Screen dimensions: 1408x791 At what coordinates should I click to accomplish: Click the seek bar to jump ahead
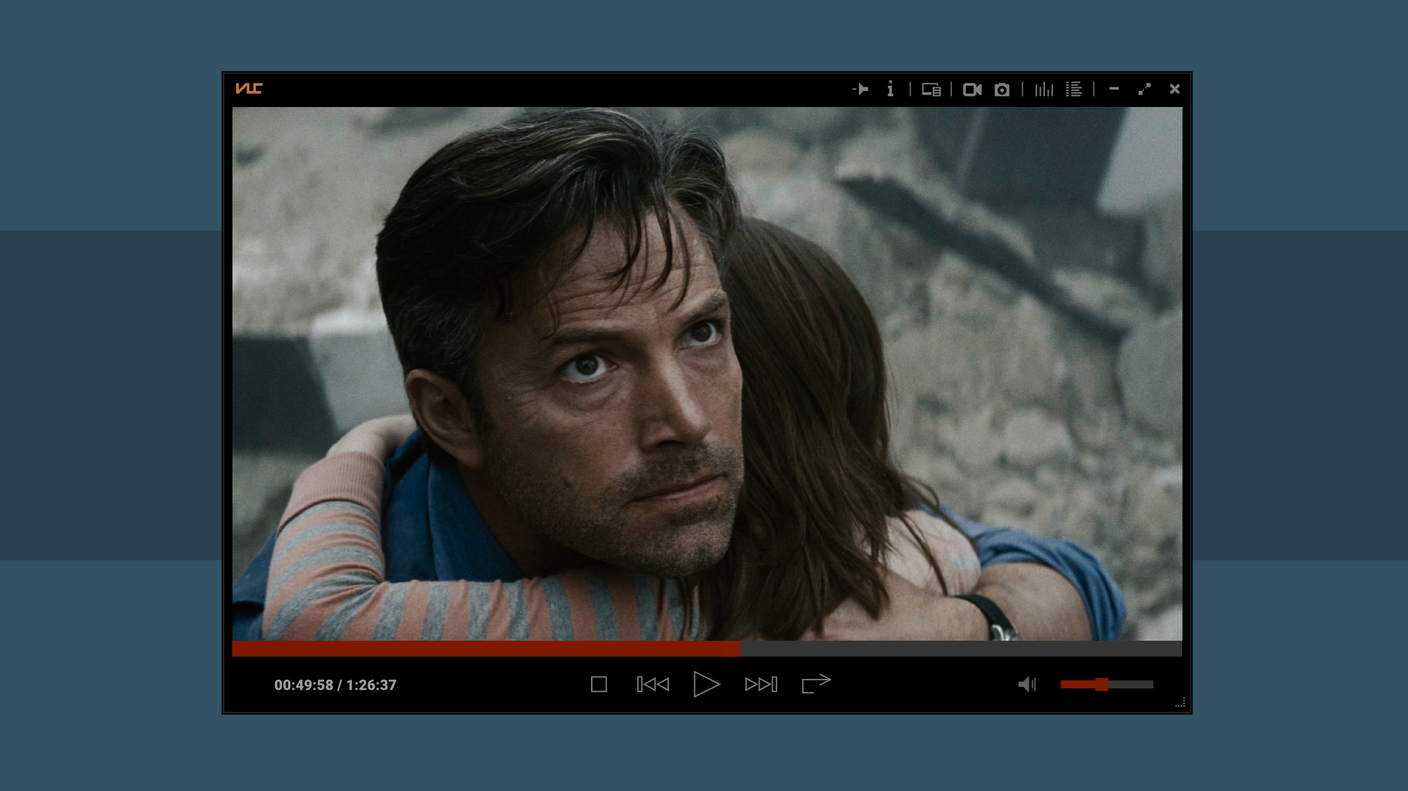(880, 648)
